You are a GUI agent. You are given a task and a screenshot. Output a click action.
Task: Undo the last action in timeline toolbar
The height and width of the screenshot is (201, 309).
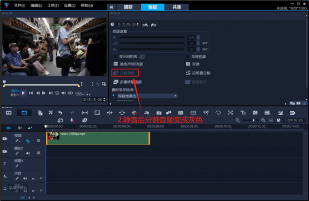tap(60, 113)
